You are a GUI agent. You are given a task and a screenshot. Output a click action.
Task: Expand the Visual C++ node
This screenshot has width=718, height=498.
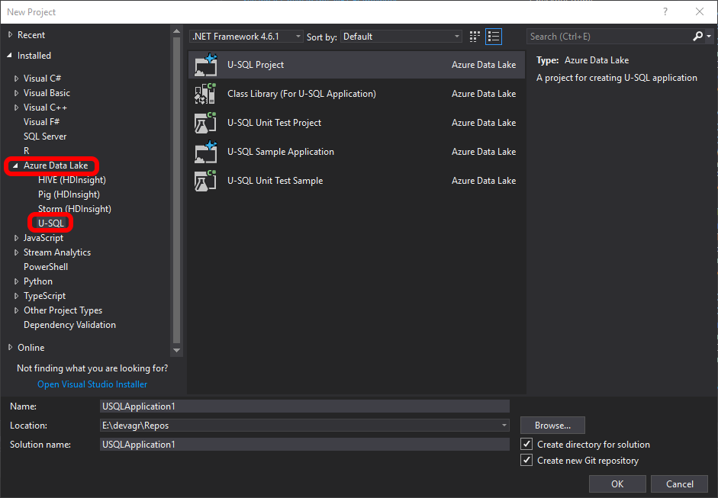17,108
